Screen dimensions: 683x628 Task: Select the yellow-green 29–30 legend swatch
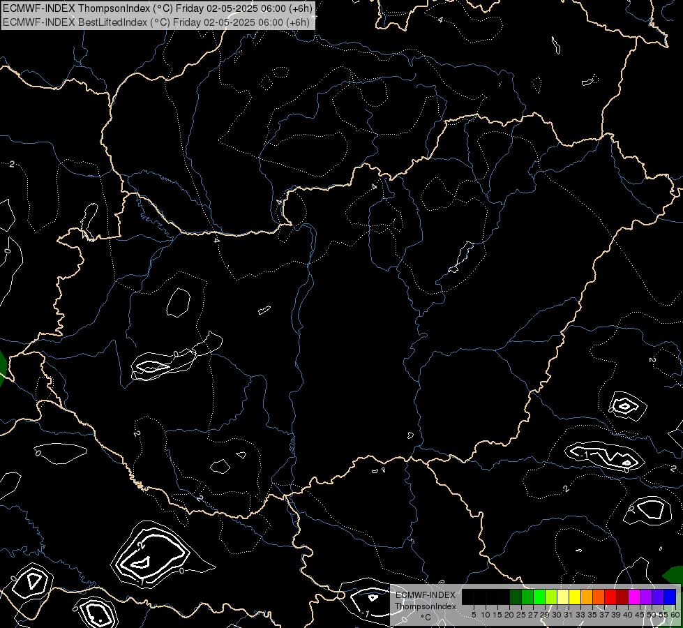click(551, 597)
